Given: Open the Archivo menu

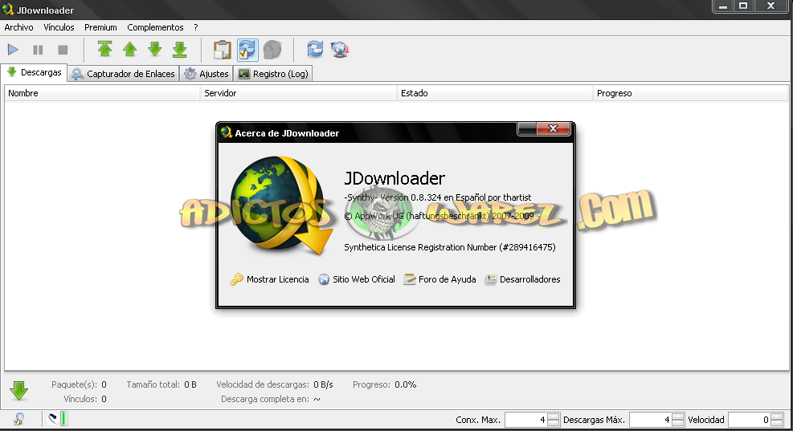Looking at the screenshot, I should point(18,27).
